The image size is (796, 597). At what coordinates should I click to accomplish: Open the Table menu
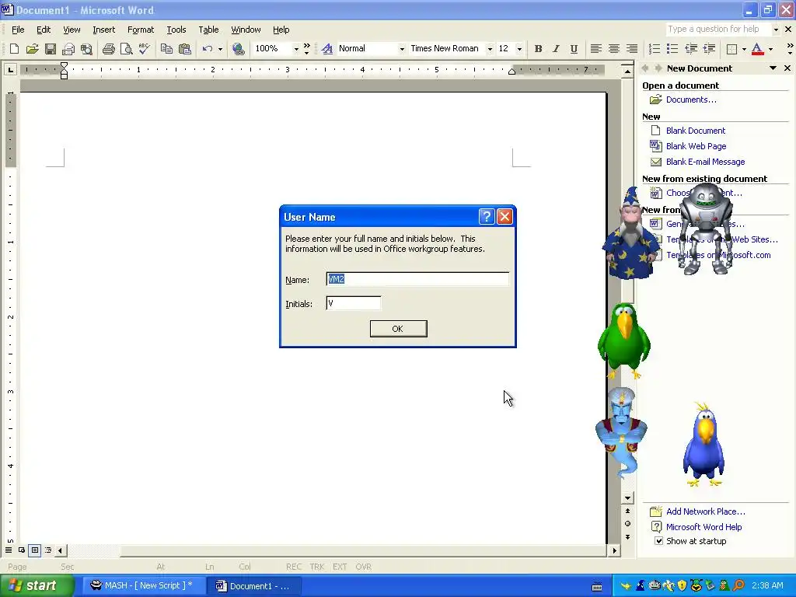click(208, 30)
